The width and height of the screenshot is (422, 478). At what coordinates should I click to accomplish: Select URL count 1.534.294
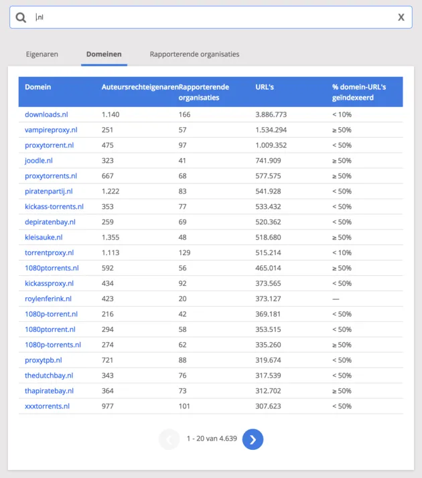[x=271, y=130]
